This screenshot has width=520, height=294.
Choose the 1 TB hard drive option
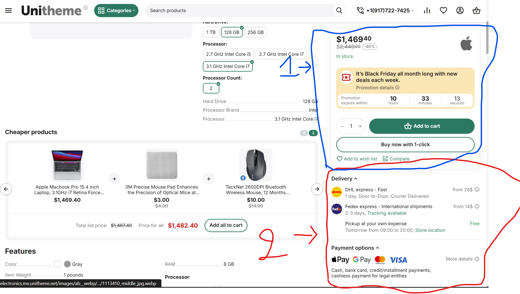211,32
